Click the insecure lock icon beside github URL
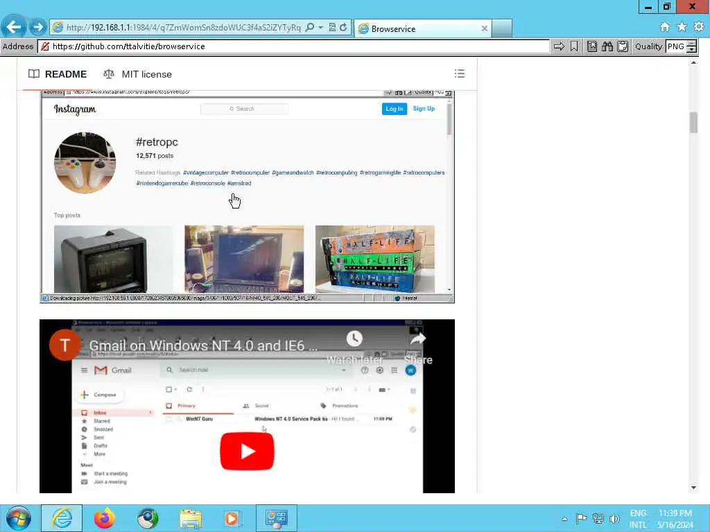 point(45,46)
